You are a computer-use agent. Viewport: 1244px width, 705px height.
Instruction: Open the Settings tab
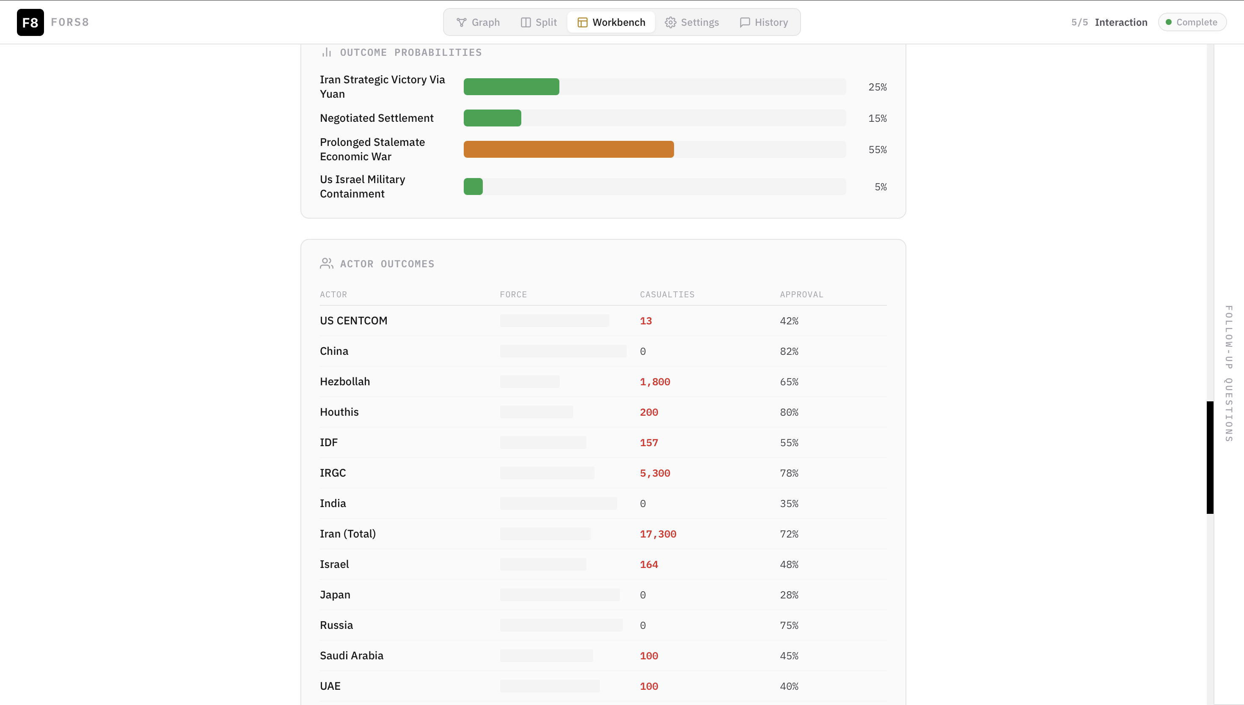[692, 22]
